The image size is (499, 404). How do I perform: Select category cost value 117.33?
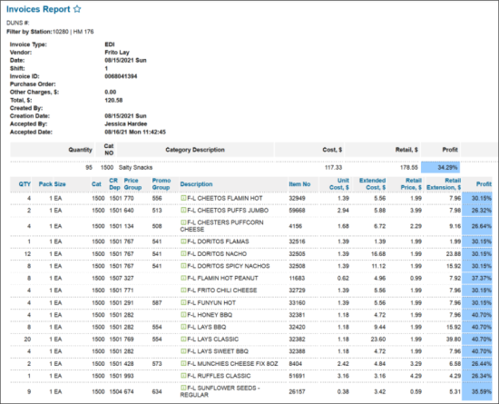point(333,167)
